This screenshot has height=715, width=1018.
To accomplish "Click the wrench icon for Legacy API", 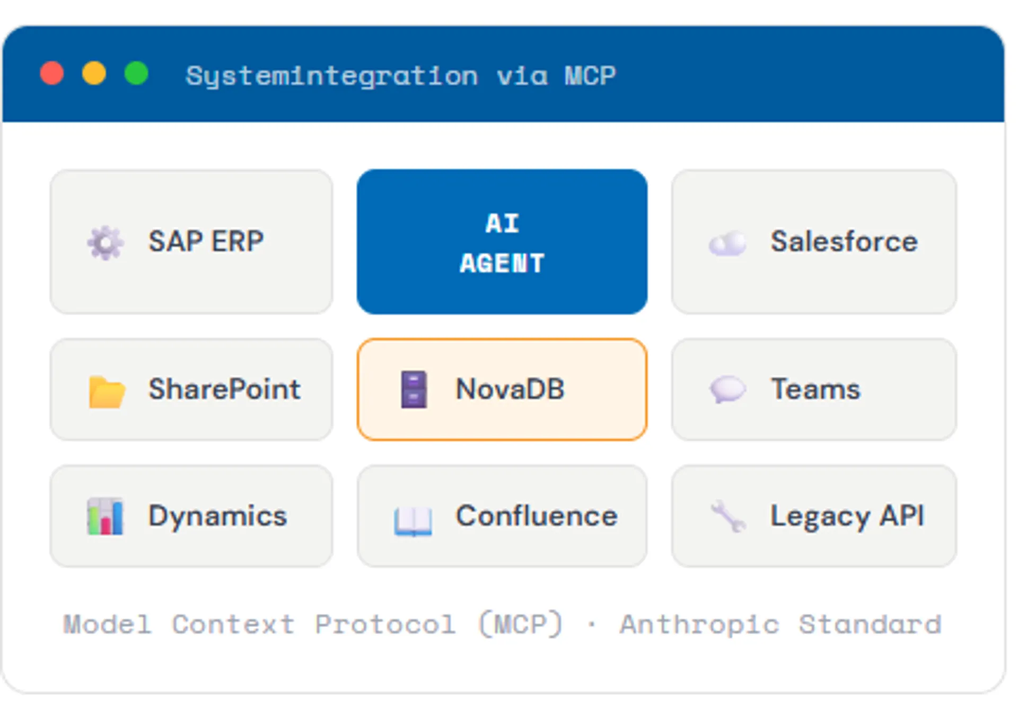I will pos(728,516).
